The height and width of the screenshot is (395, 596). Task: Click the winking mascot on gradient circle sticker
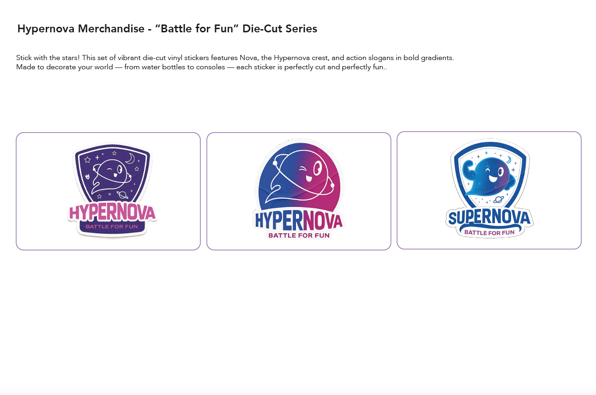coord(300,180)
